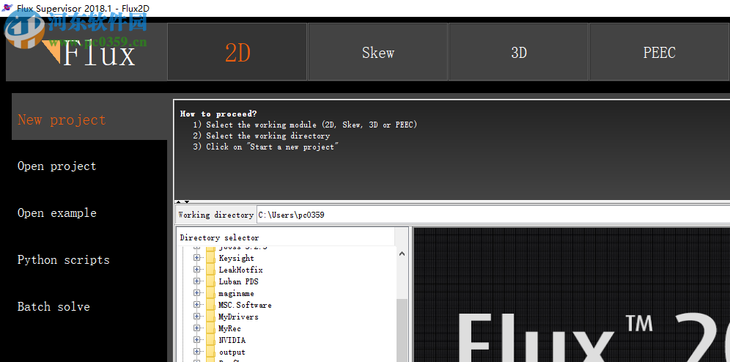730x362 pixels.
Task: Click the Flux Supervisor title bar icon
Action: 7,8
